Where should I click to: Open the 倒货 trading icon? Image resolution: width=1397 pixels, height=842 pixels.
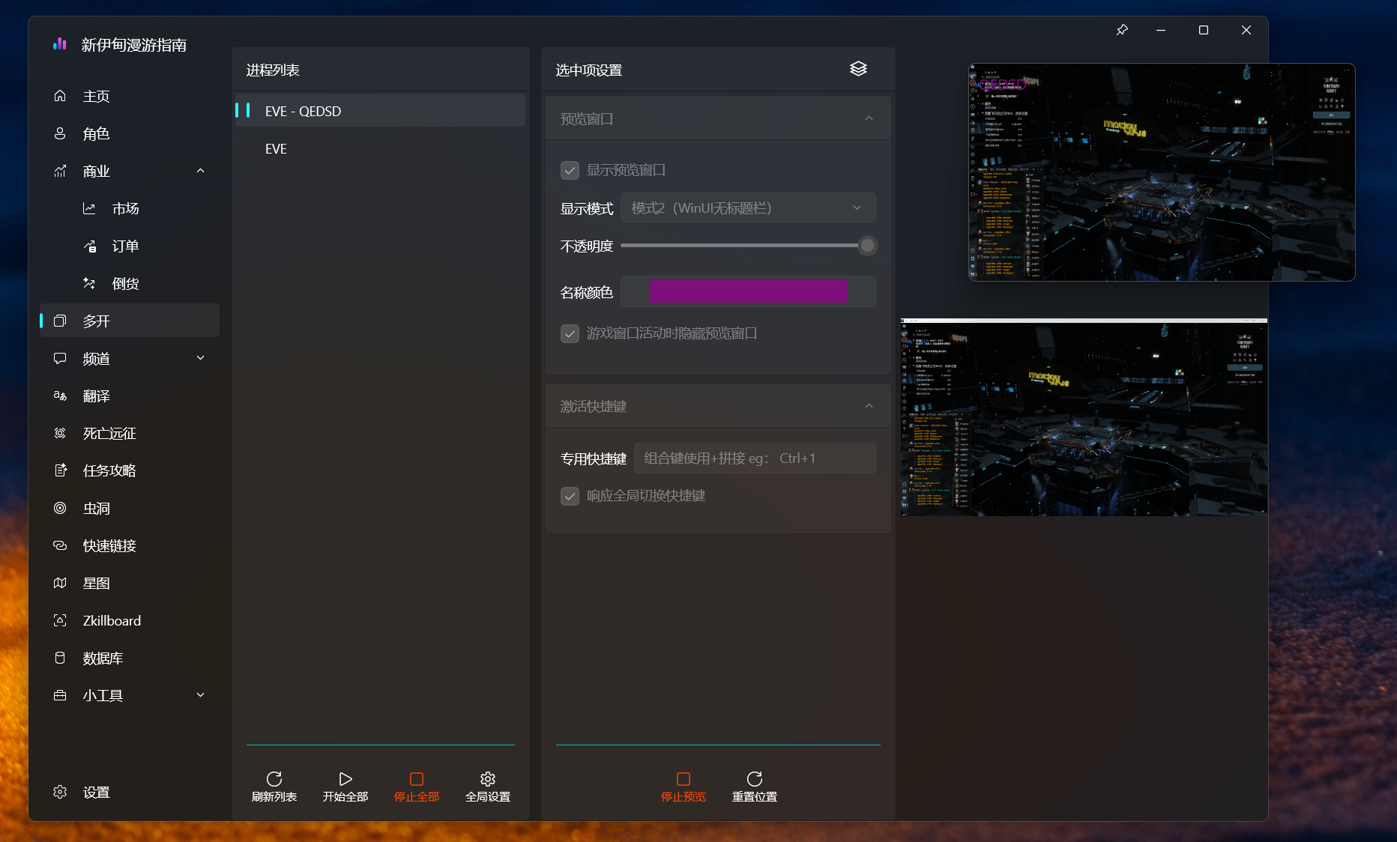tap(89, 283)
